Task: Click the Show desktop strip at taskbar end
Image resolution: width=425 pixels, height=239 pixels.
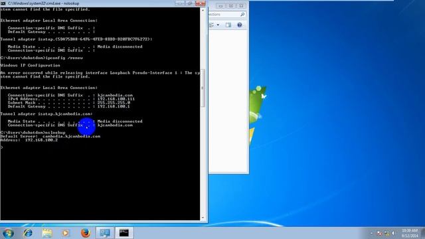Action: [x=423, y=233]
